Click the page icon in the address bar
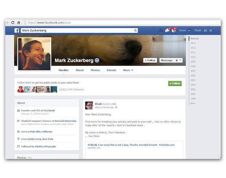This screenshot has height=178, width=226. (x=25, y=23)
